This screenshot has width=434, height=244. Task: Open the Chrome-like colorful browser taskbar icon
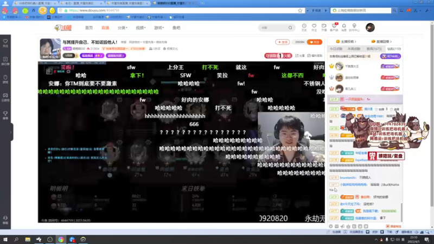[61, 239]
